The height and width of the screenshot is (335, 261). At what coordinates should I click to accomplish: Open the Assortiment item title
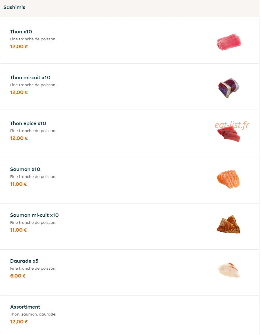pyautogui.click(x=25, y=307)
